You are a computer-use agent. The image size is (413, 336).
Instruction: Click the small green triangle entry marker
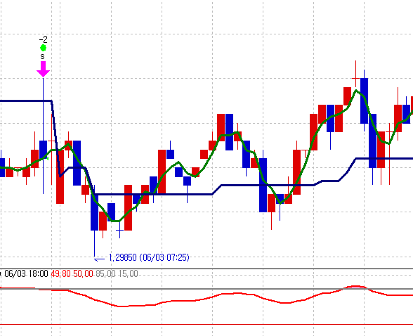[x=48, y=158]
